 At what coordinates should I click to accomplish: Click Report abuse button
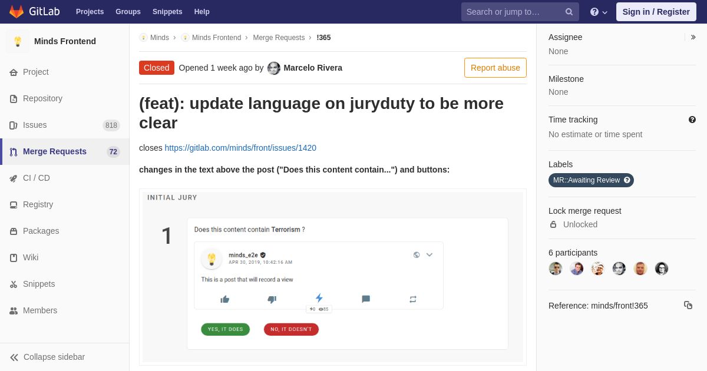click(x=495, y=68)
